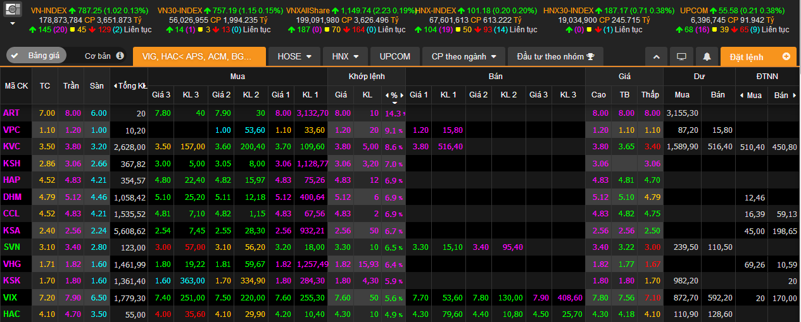Click the Khớp lệnh group header
The height and width of the screenshot is (322, 801).
pos(367,77)
